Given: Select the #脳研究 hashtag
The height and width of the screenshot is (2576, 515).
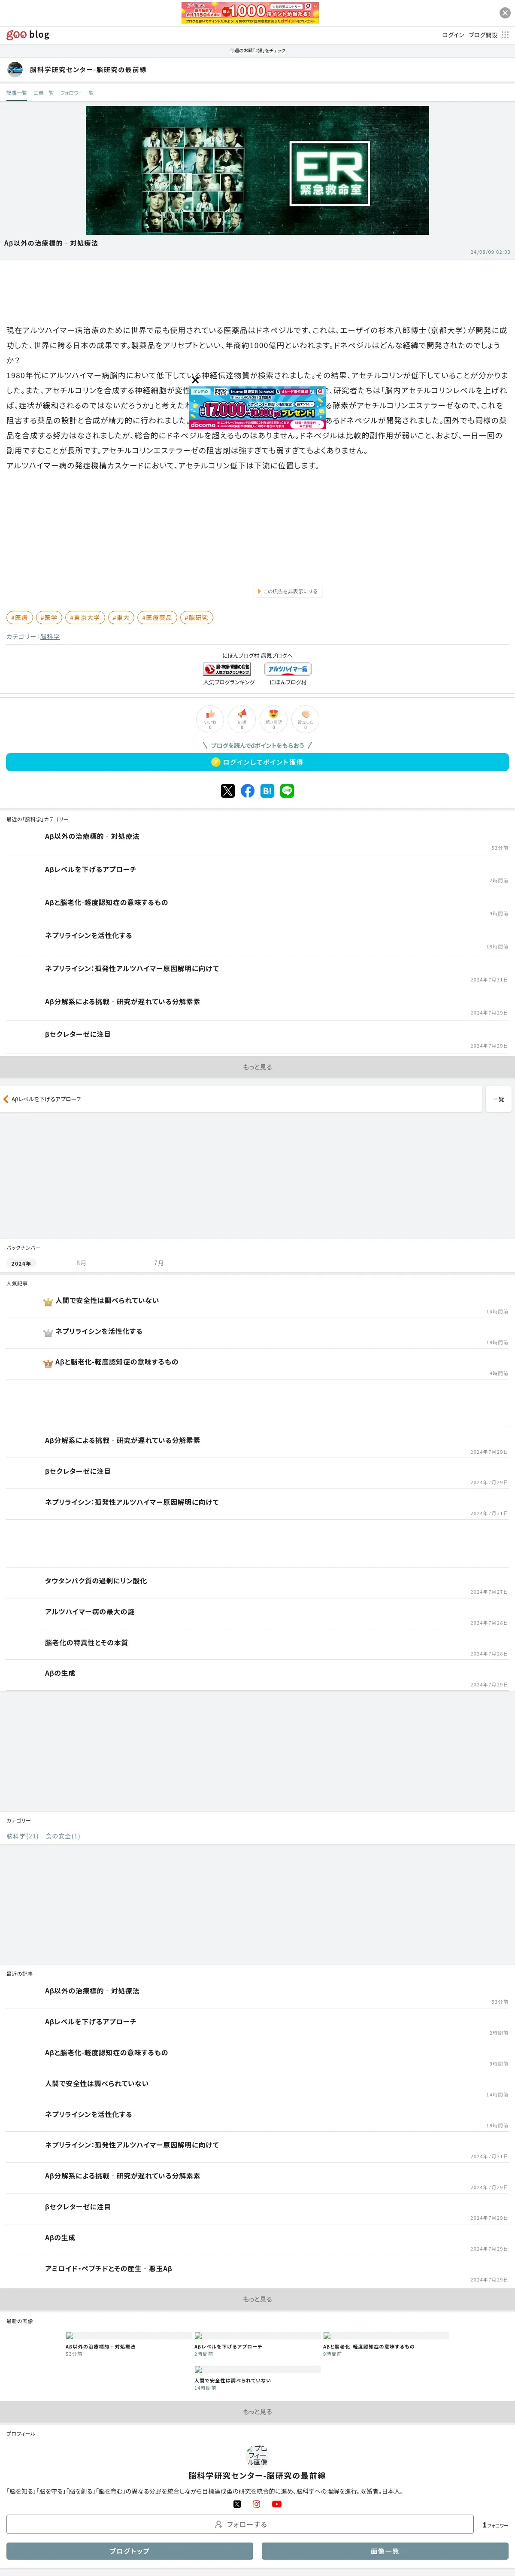Looking at the screenshot, I should click(x=197, y=618).
